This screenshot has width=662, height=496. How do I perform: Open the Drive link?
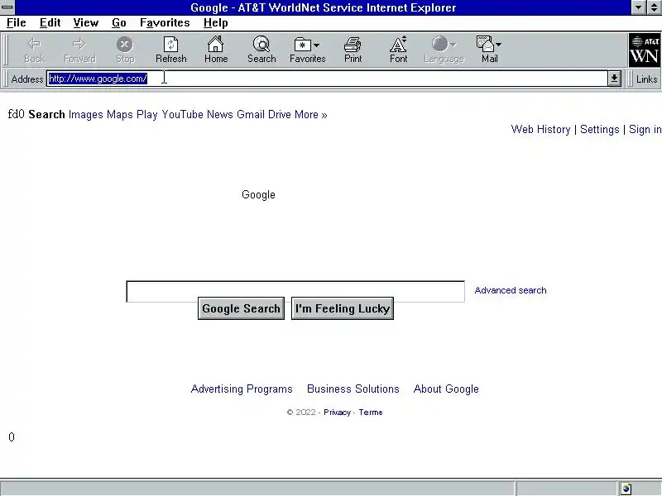click(280, 115)
